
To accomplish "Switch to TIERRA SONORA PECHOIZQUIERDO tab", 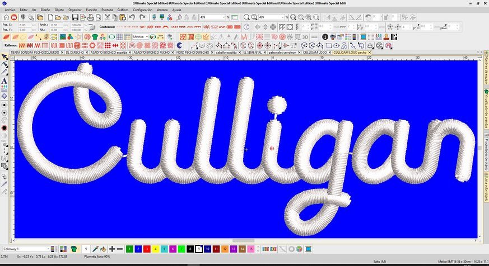I will click(x=35, y=53).
